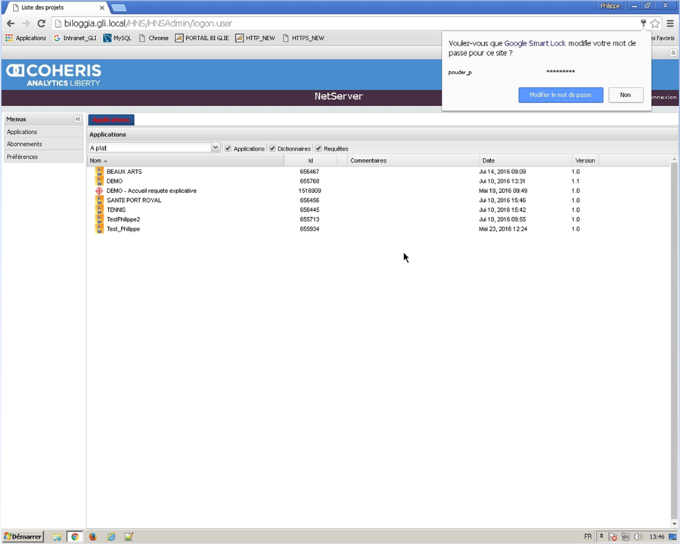
Task: Decline password update with Non button
Action: pos(626,95)
